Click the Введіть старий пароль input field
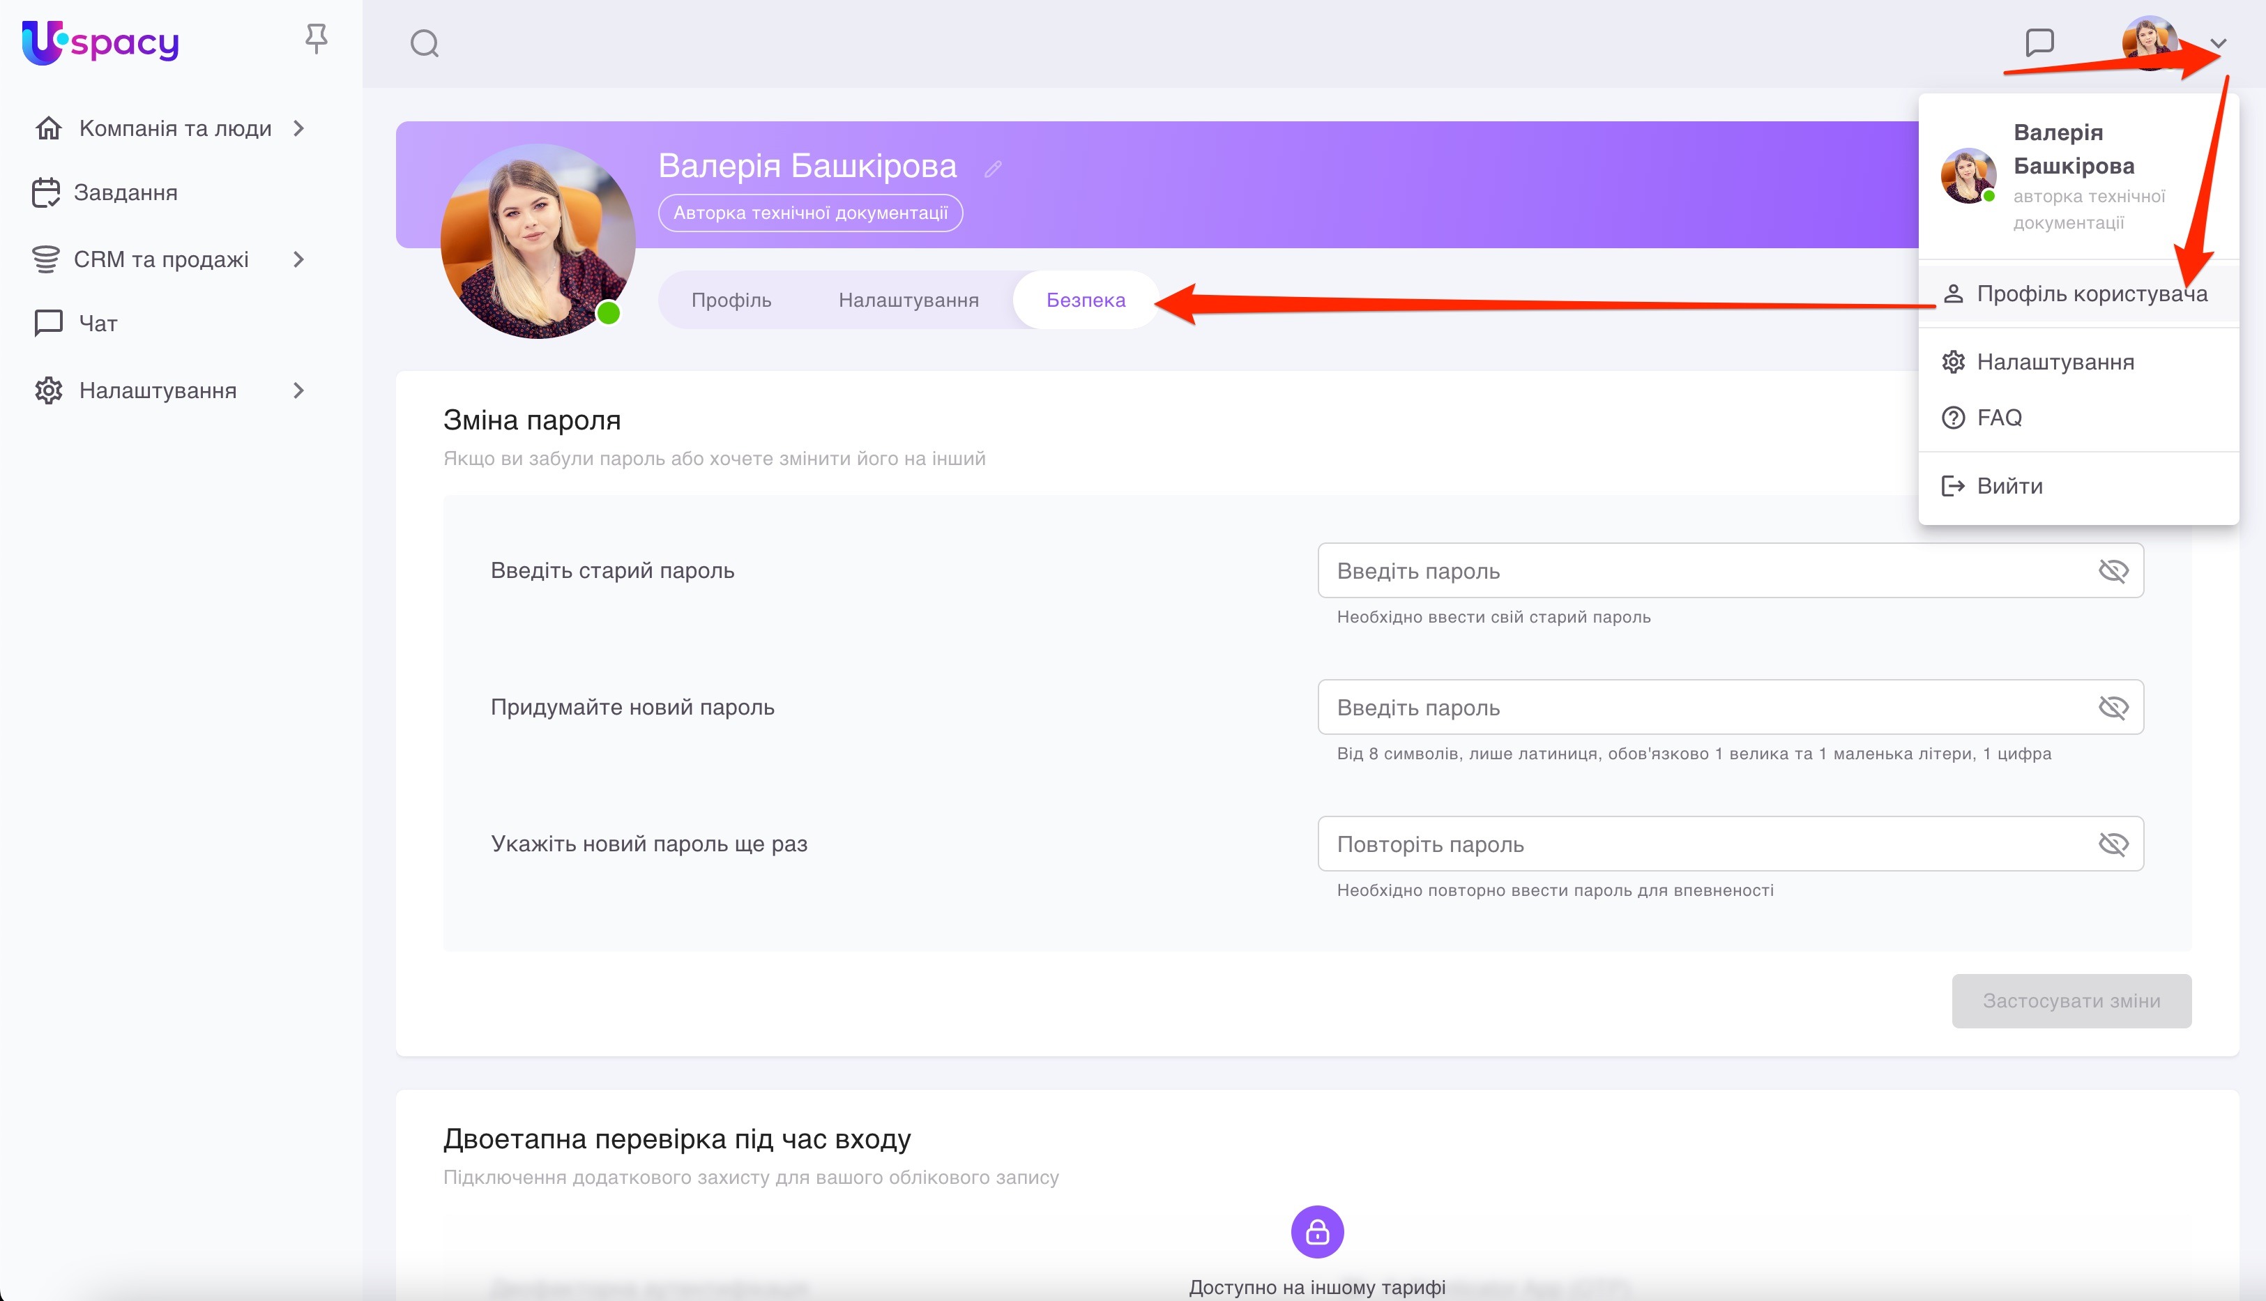 click(1707, 571)
